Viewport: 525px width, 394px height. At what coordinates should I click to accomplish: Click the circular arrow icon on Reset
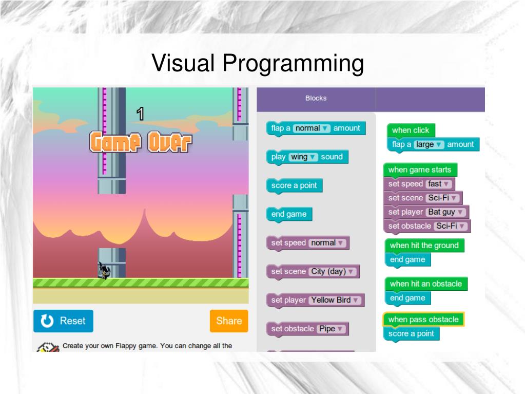(47, 321)
